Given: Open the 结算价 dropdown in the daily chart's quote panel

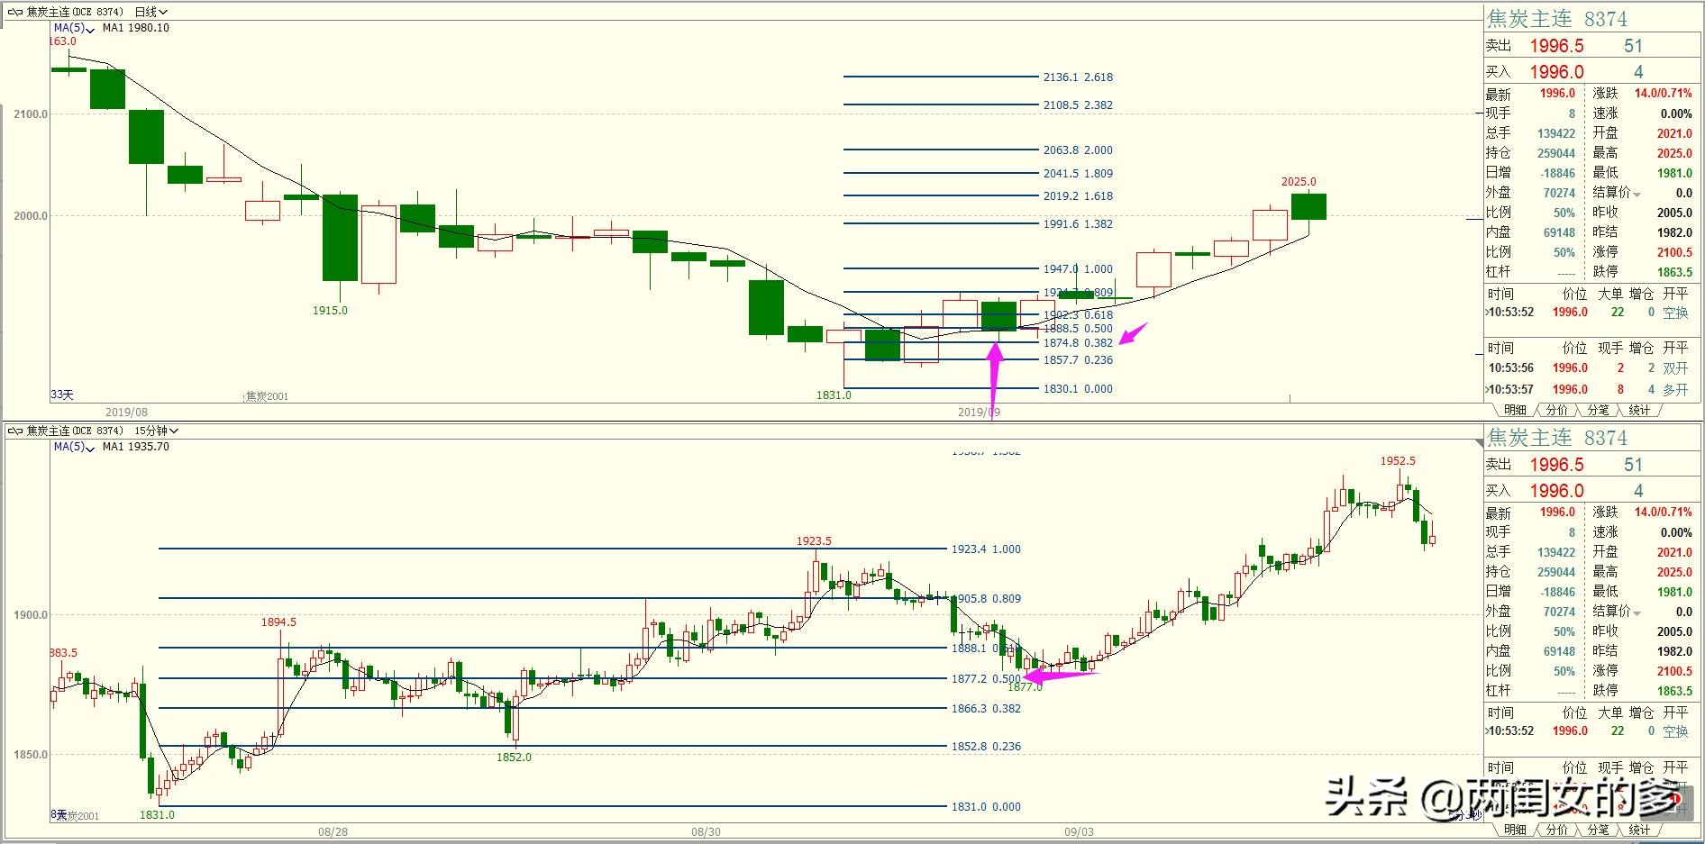Looking at the screenshot, I should pos(1637,194).
